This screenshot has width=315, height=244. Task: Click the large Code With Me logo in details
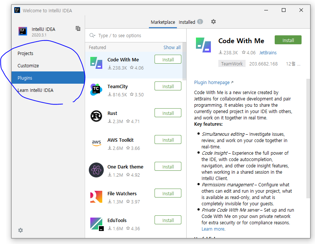click(203, 45)
